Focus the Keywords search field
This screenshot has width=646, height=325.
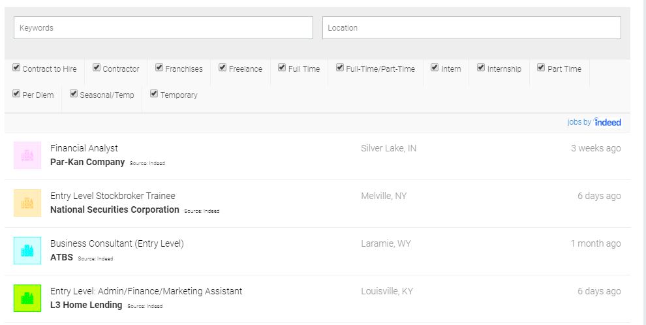click(163, 28)
